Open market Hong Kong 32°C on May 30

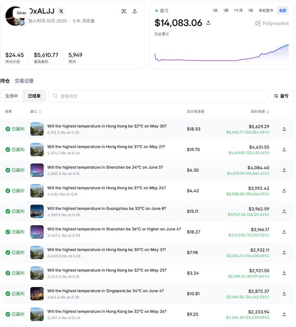(107, 126)
